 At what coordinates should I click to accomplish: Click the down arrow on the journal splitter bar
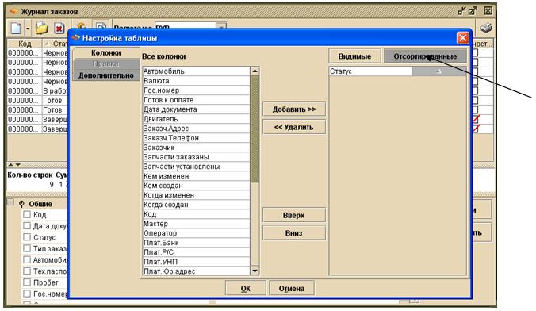(x=17, y=165)
